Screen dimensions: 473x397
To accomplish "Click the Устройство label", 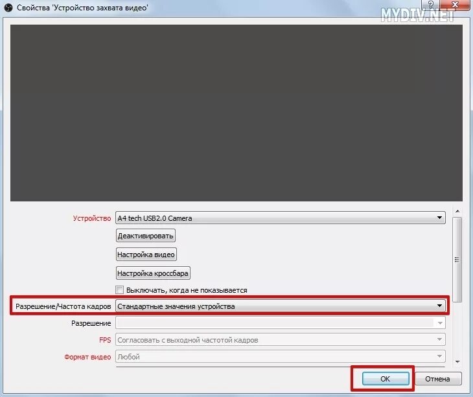I will [92, 218].
